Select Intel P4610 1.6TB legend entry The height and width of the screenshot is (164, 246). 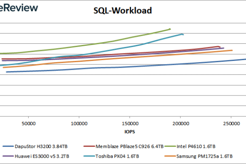coord(190,146)
